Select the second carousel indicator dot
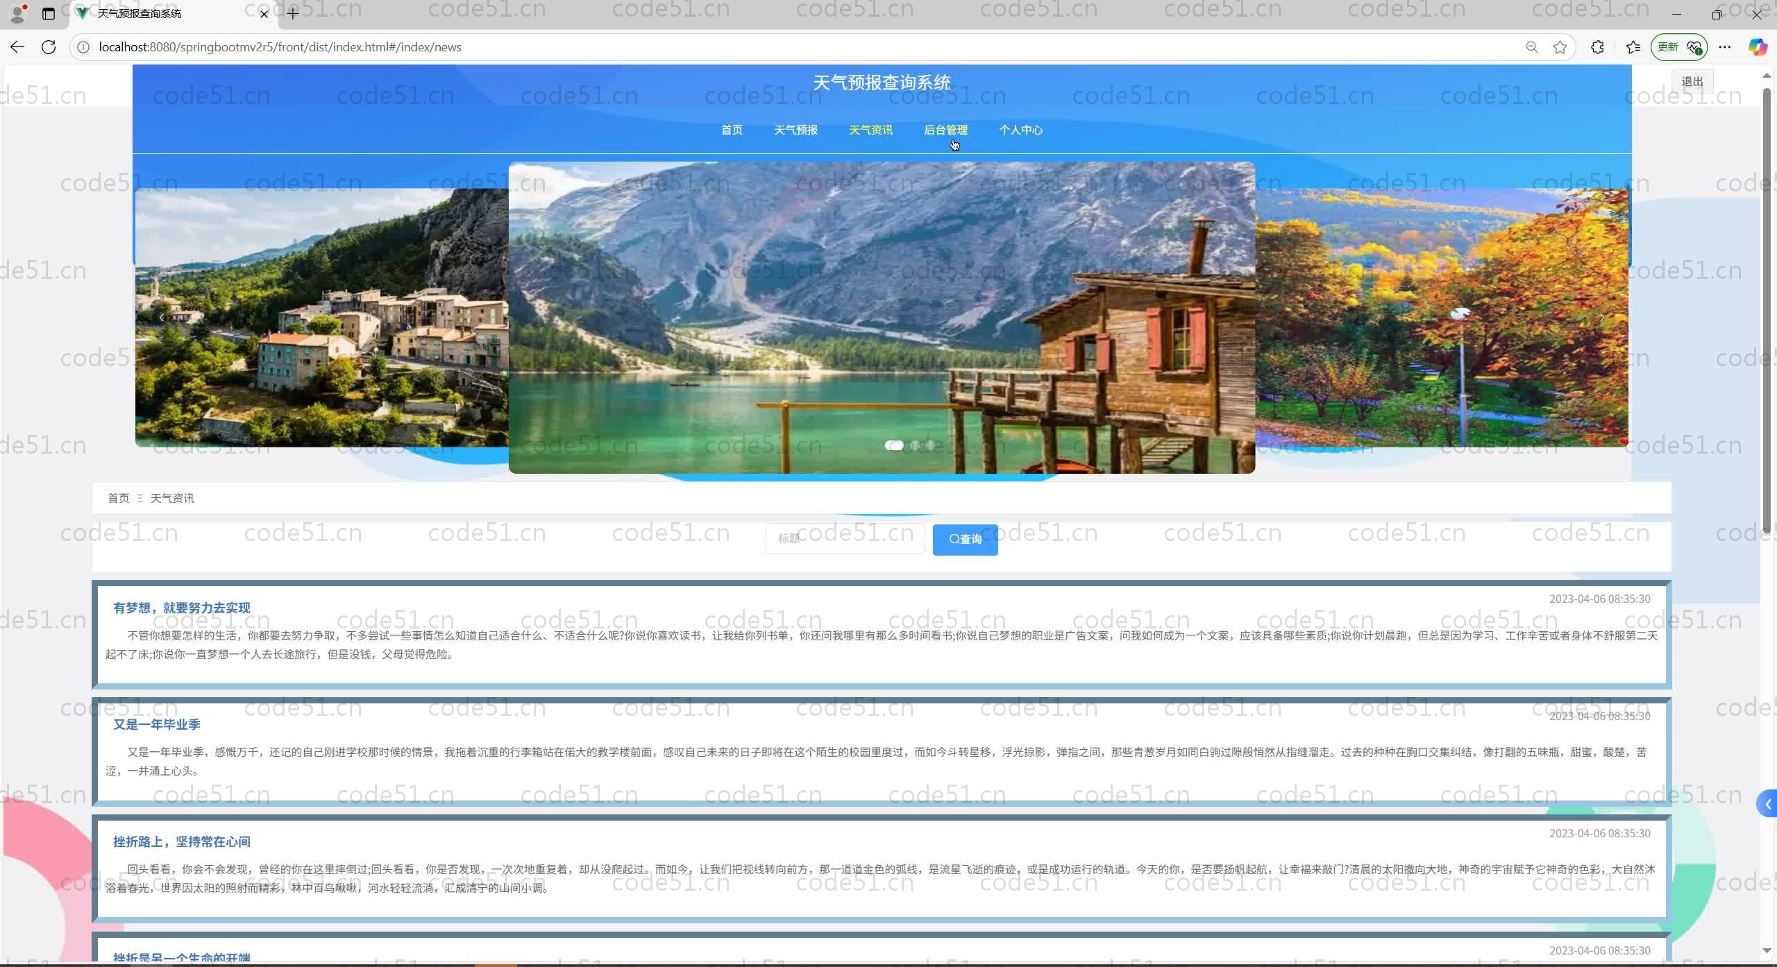 point(915,445)
